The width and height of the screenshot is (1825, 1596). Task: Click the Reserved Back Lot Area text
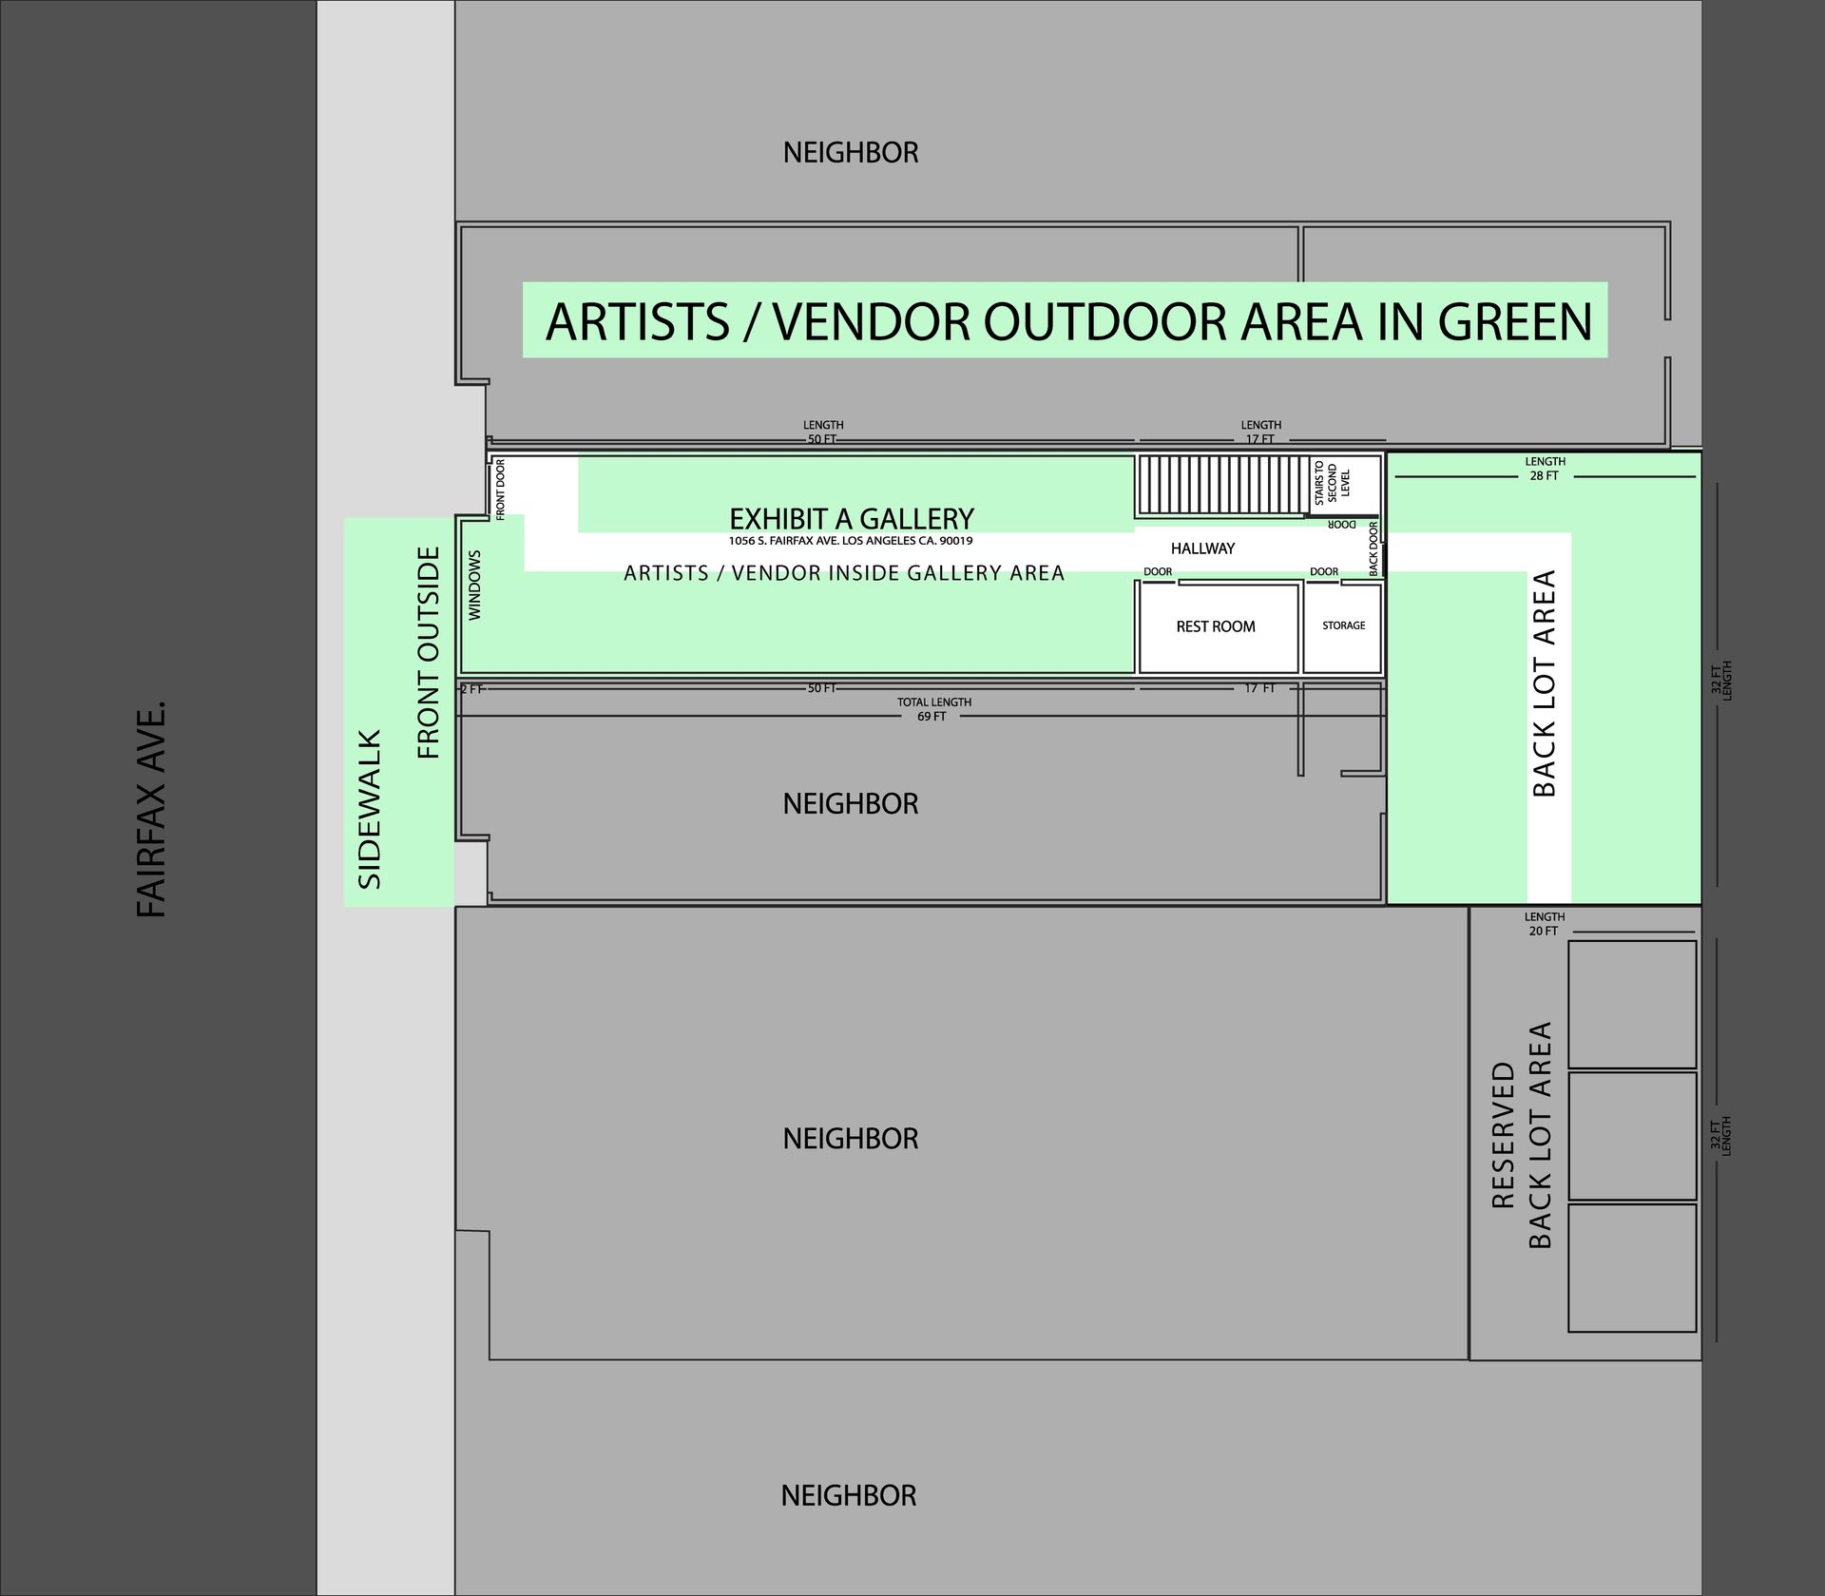(x=1521, y=1135)
